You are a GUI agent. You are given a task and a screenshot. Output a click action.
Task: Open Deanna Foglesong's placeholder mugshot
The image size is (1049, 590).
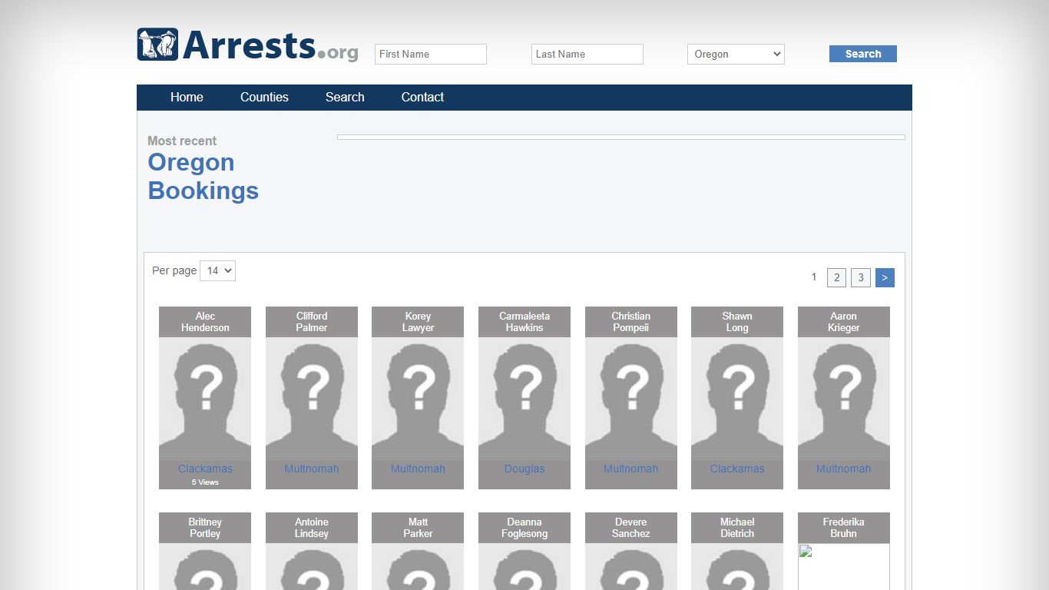click(x=524, y=567)
